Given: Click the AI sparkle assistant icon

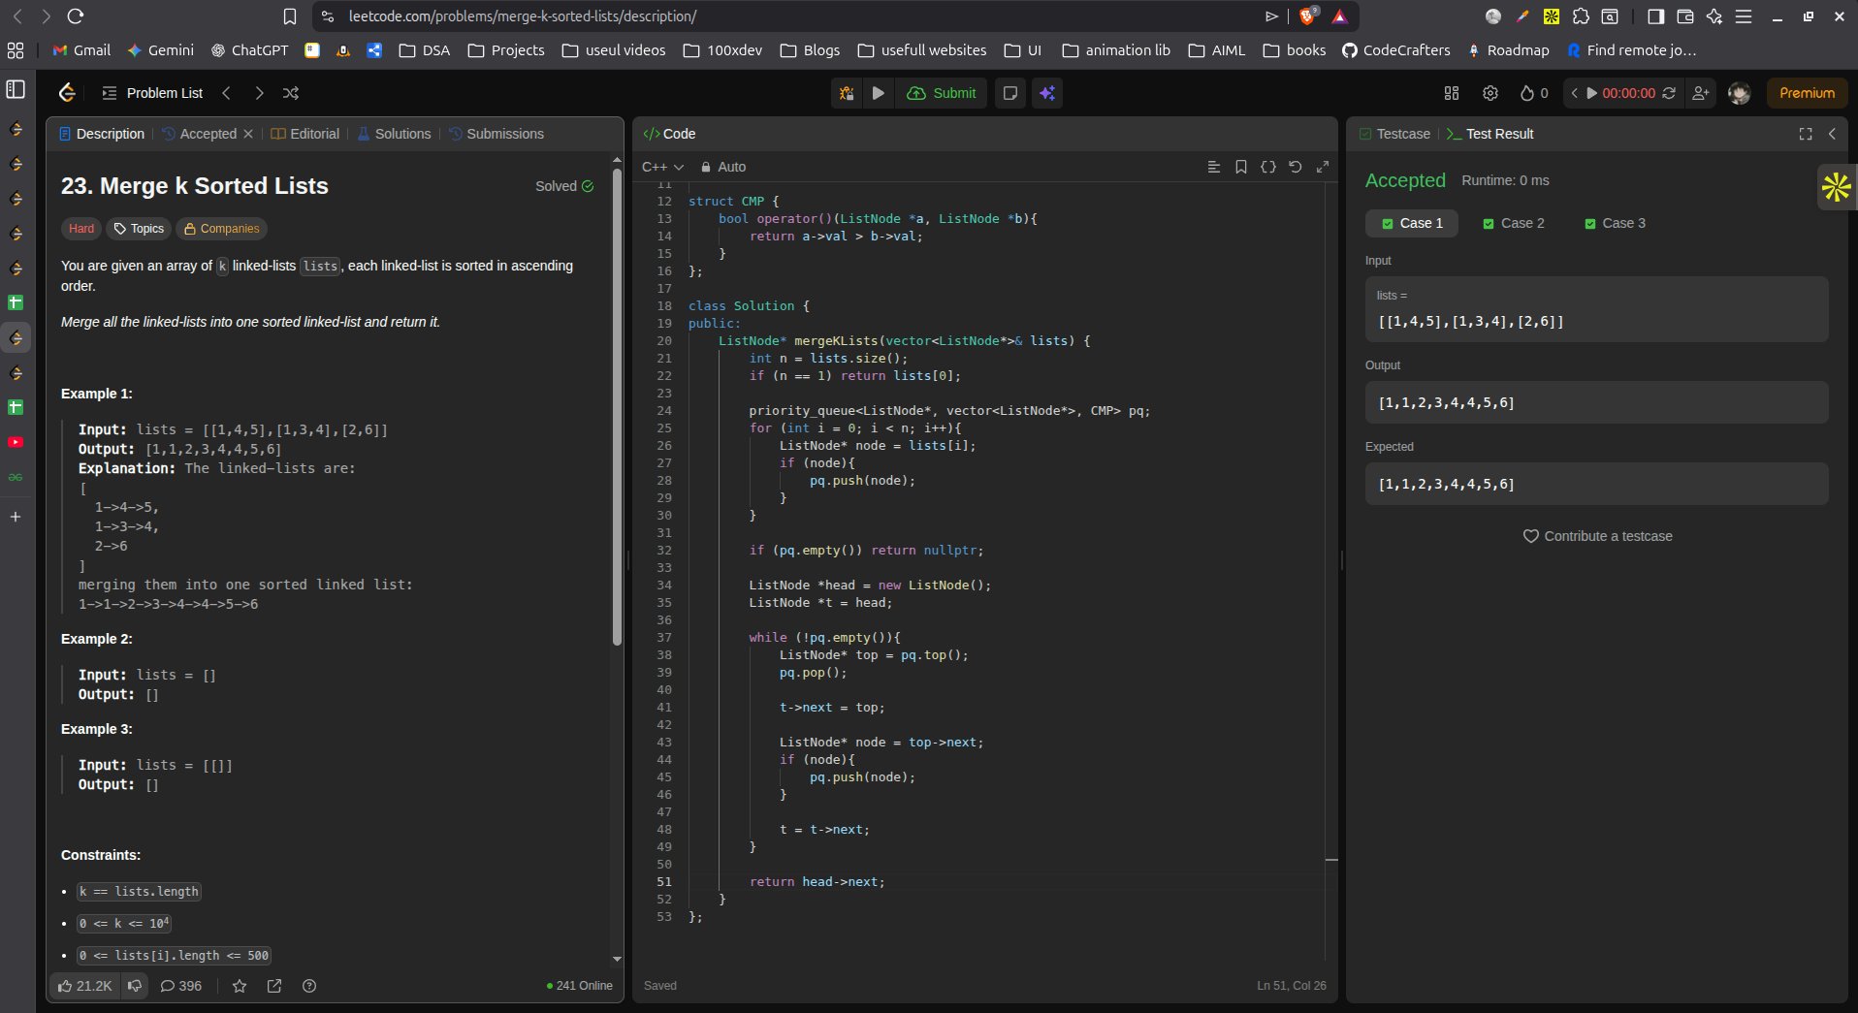Looking at the screenshot, I should click(1047, 93).
